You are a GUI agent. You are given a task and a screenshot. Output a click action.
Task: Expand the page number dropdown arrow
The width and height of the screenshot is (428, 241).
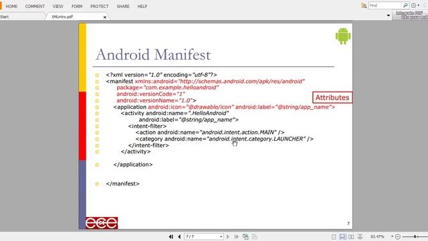pyautogui.click(x=221, y=236)
